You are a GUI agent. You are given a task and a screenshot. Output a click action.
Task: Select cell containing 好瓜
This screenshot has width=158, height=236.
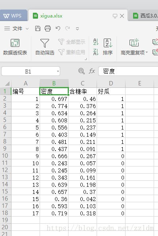pyautogui.click(x=111, y=91)
